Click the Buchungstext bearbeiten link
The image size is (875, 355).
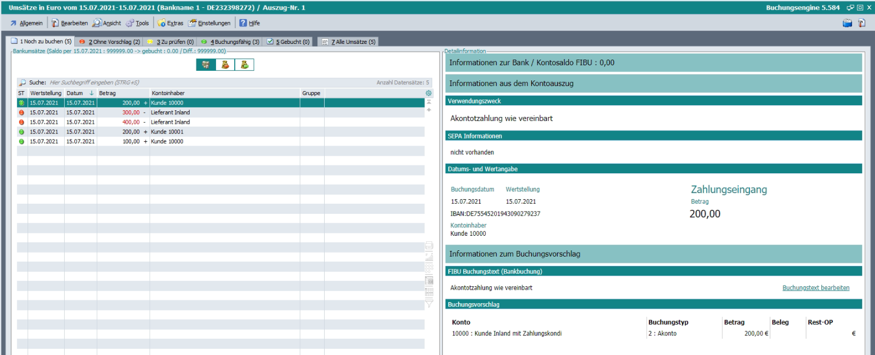pos(815,288)
